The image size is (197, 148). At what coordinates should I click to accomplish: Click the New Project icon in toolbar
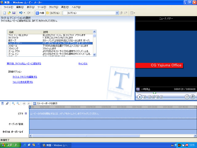click(5, 13)
